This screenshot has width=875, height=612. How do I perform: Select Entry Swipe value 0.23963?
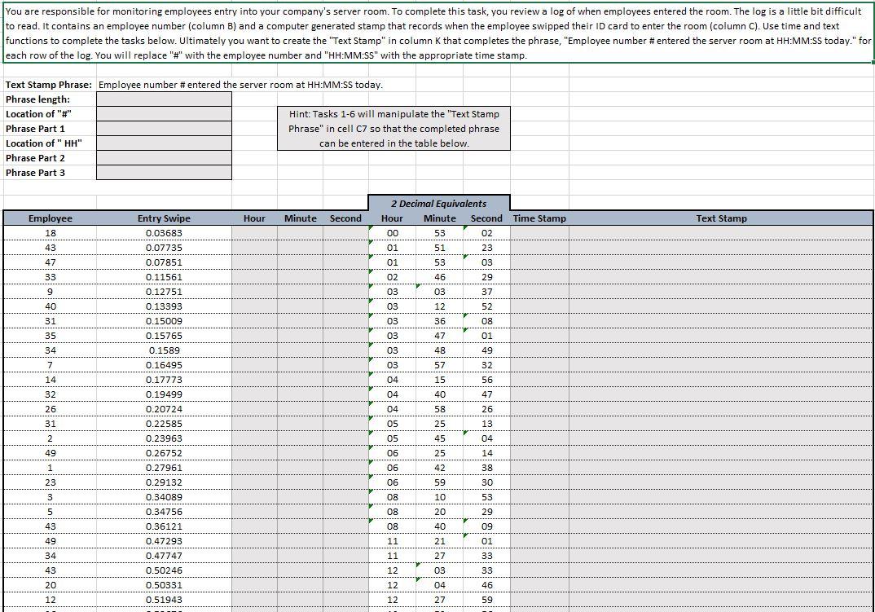[164, 438]
